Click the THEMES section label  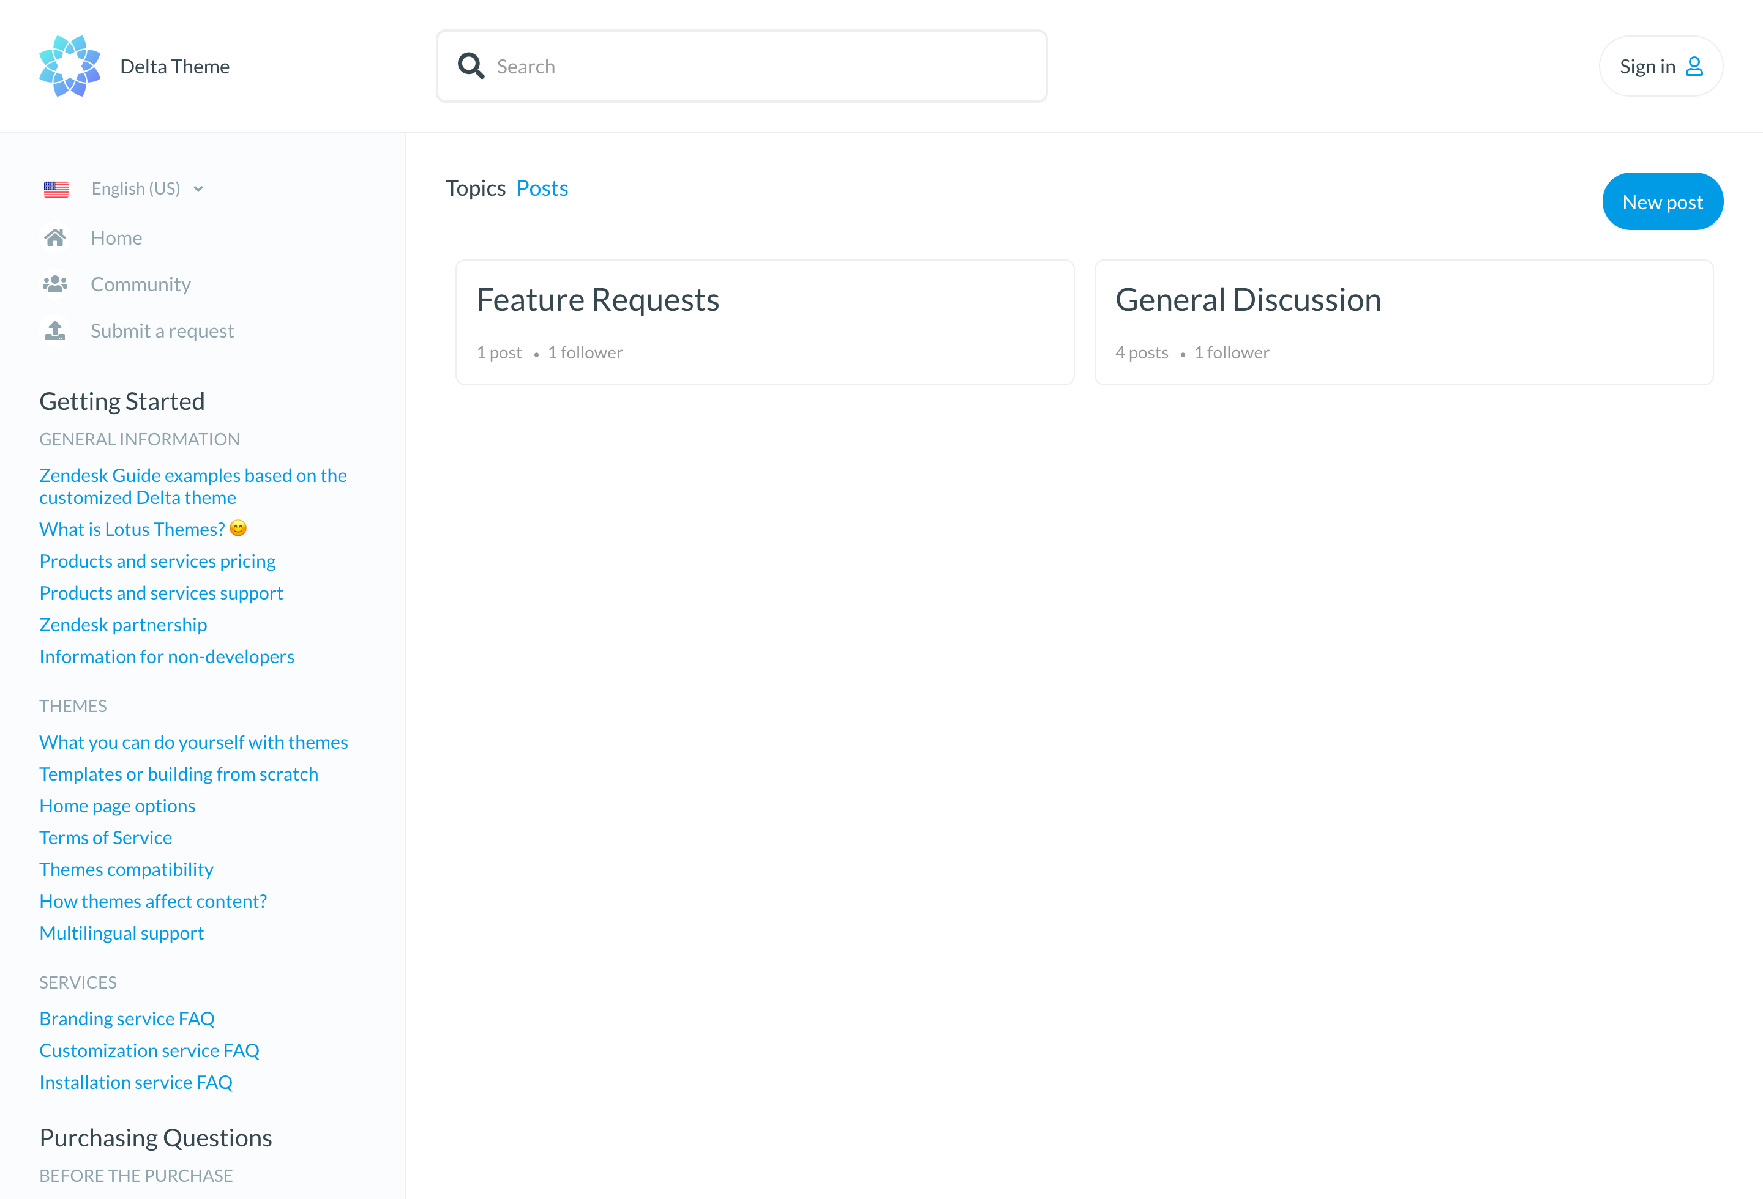click(73, 707)
